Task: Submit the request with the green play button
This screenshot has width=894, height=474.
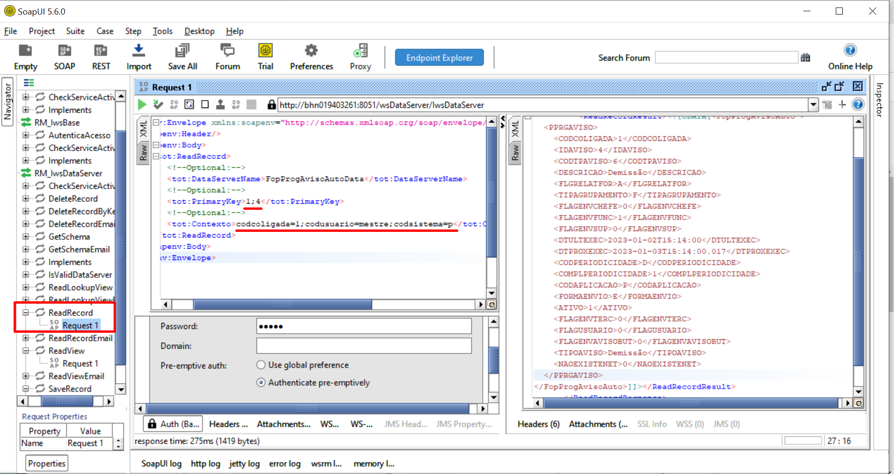Action: [142, 105]
